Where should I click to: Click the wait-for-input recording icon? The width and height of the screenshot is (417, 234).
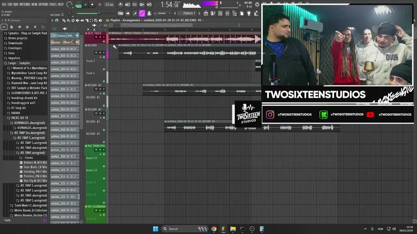pyautogui.click(x=127, y=4)
